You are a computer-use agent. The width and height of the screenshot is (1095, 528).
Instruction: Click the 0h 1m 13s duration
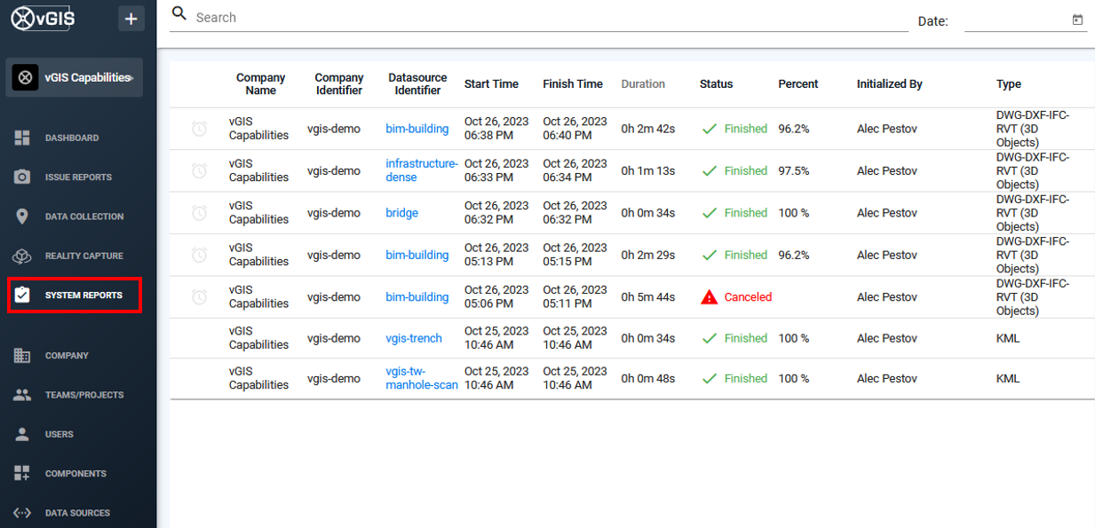pos(648,170)
